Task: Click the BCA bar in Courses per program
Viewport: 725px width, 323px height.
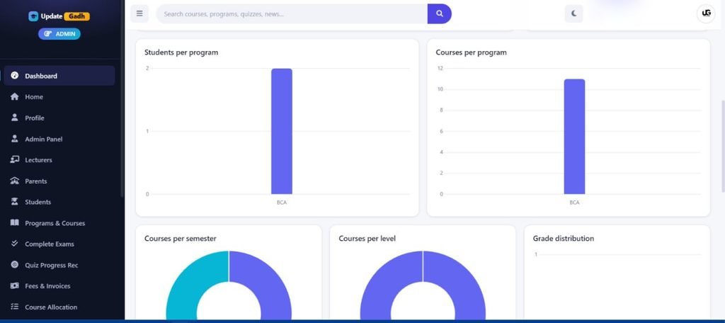Action: tap(574, 137)
